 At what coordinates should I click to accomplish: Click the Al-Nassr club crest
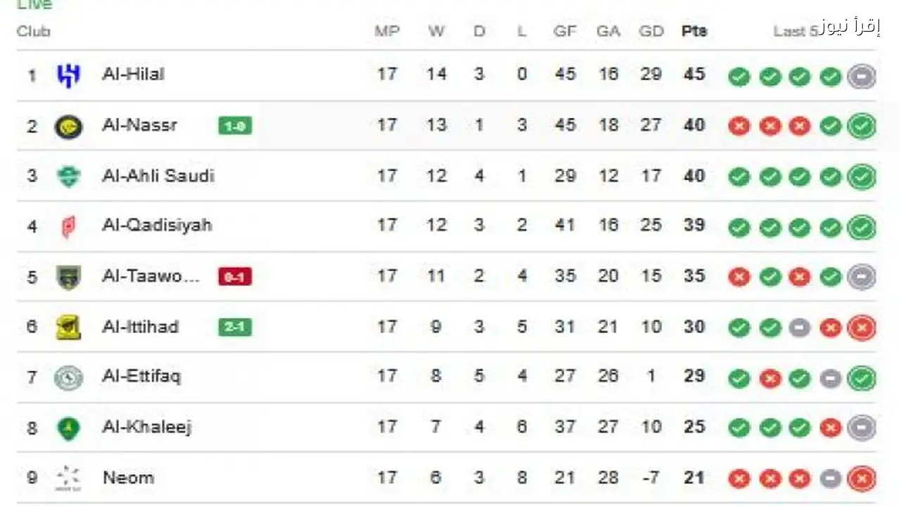68,126
